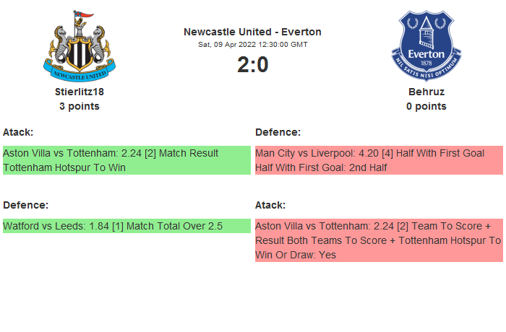The height and width of the screenshot is (332, 506).
Task: Click the Everton club crest
Action: pyautogui.click(x=426, y=45)
